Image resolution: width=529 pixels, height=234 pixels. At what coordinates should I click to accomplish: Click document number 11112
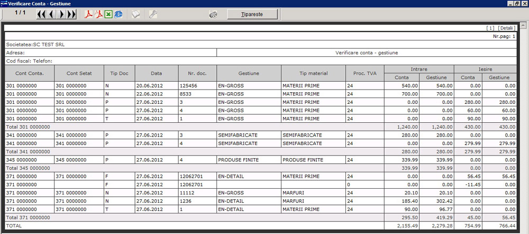(x=187, y=193)
